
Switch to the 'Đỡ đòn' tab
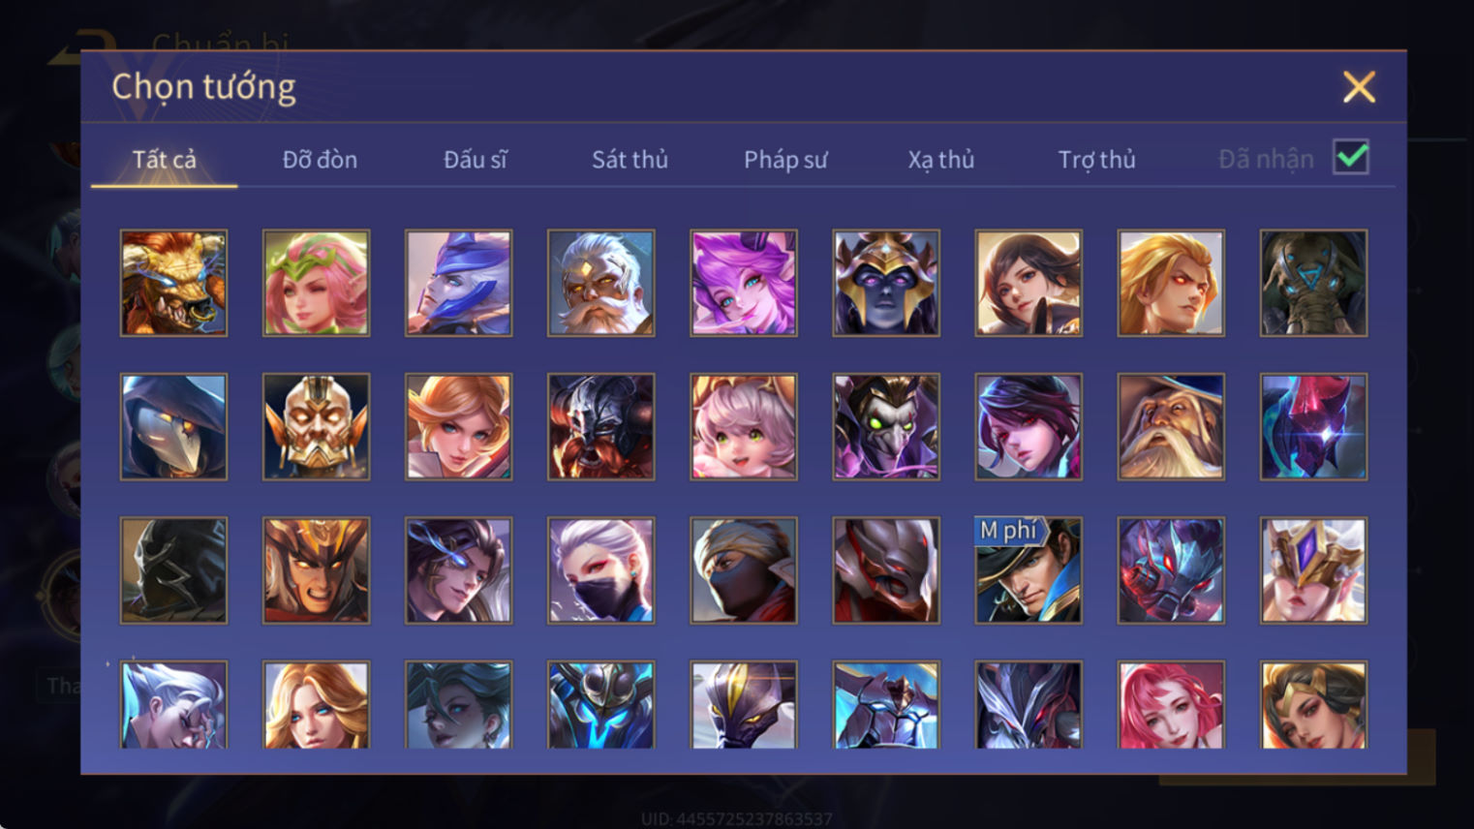(x=320, y=160)
